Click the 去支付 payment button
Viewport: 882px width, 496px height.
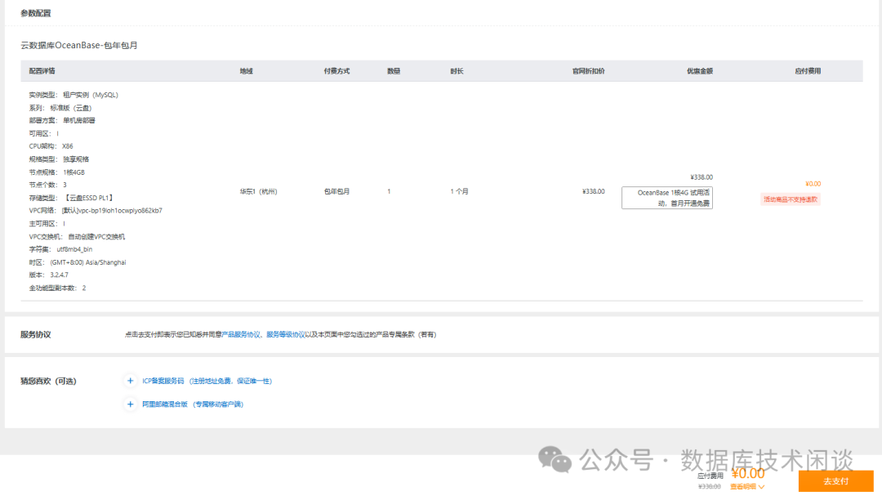point(835,481)
